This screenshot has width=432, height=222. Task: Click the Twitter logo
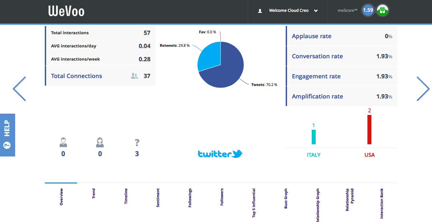pyautogui.click(x=220, y=154)
